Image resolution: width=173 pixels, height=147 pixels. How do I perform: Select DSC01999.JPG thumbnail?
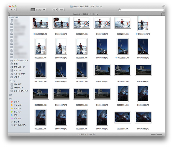(x=143, y=70)
